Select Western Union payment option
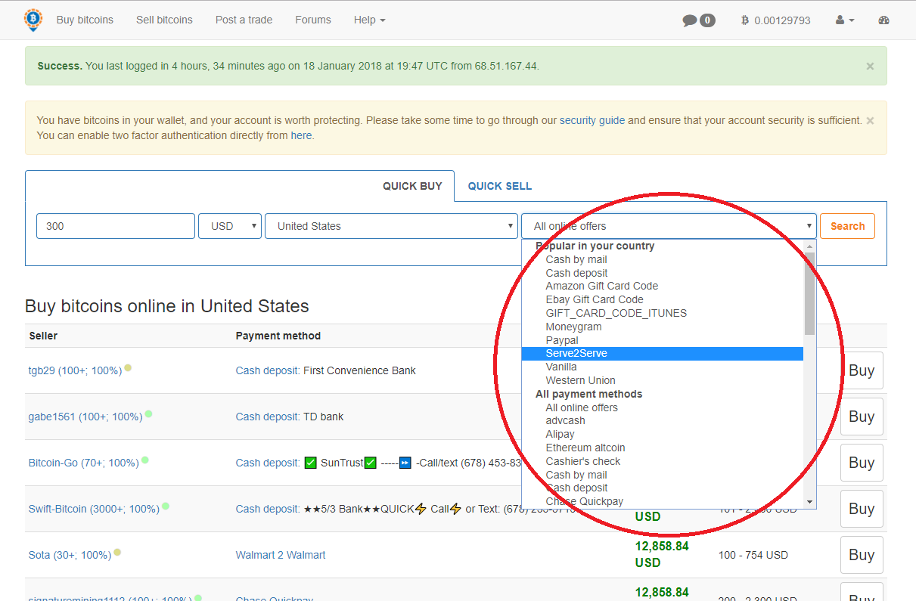Screen dimensions: 916x601 [580, 380]
